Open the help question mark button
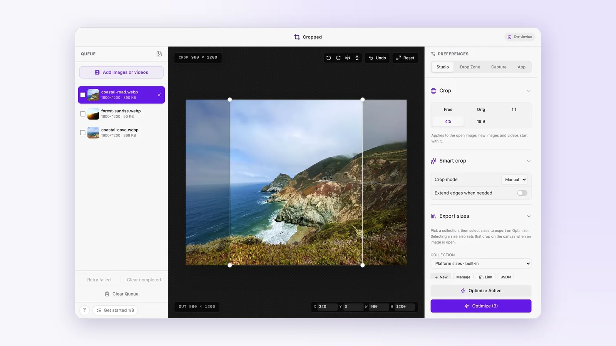 point(84,310)
